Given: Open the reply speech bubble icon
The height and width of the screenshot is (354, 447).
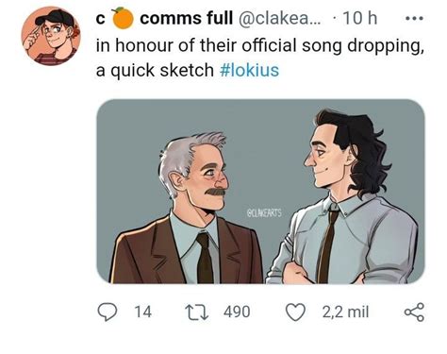Looking at the screenshot, I should [108, 312].
